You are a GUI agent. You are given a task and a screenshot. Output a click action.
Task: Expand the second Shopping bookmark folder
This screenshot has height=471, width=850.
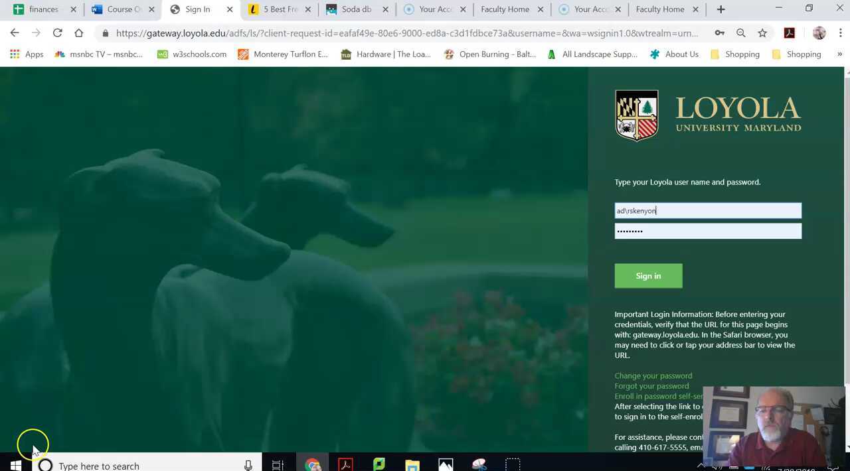click(x=796, y=54)
